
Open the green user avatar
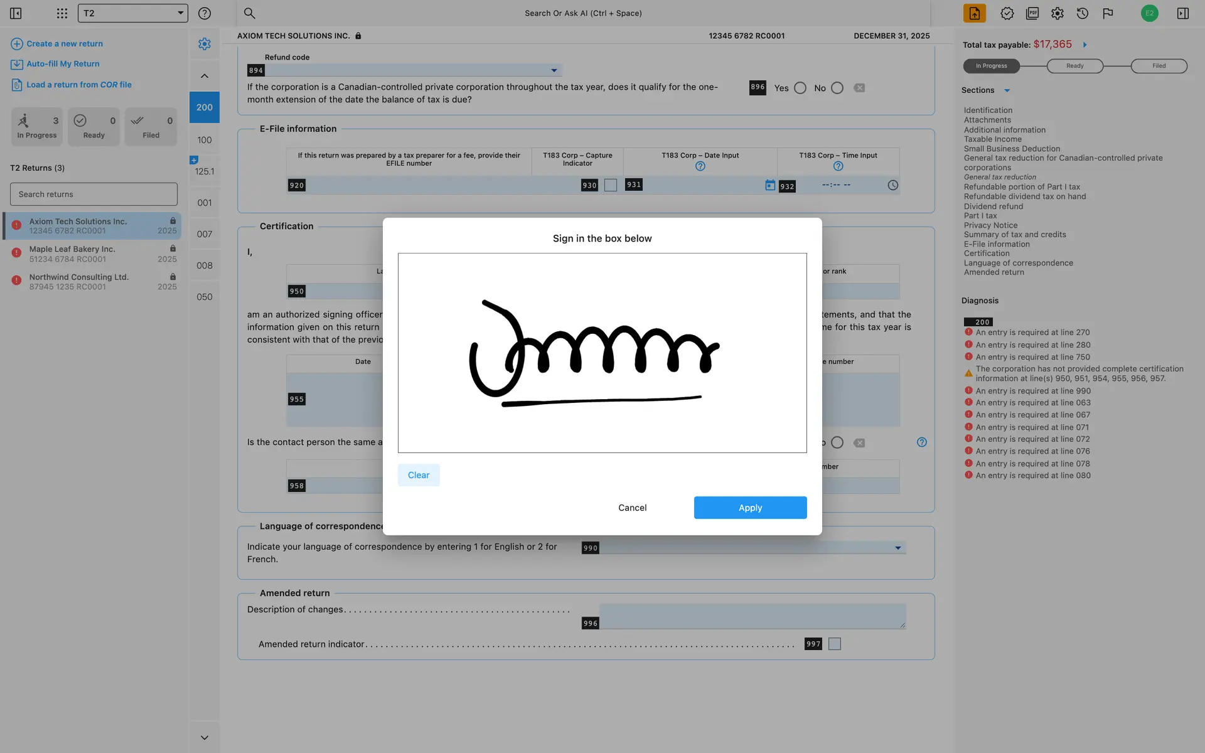tap(1149, 13)
